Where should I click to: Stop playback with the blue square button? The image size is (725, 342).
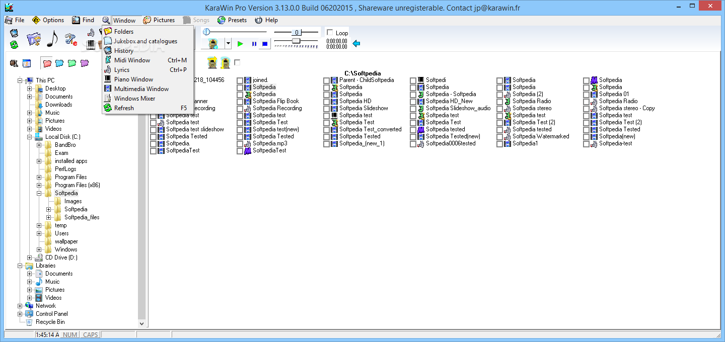pos(265,44)
